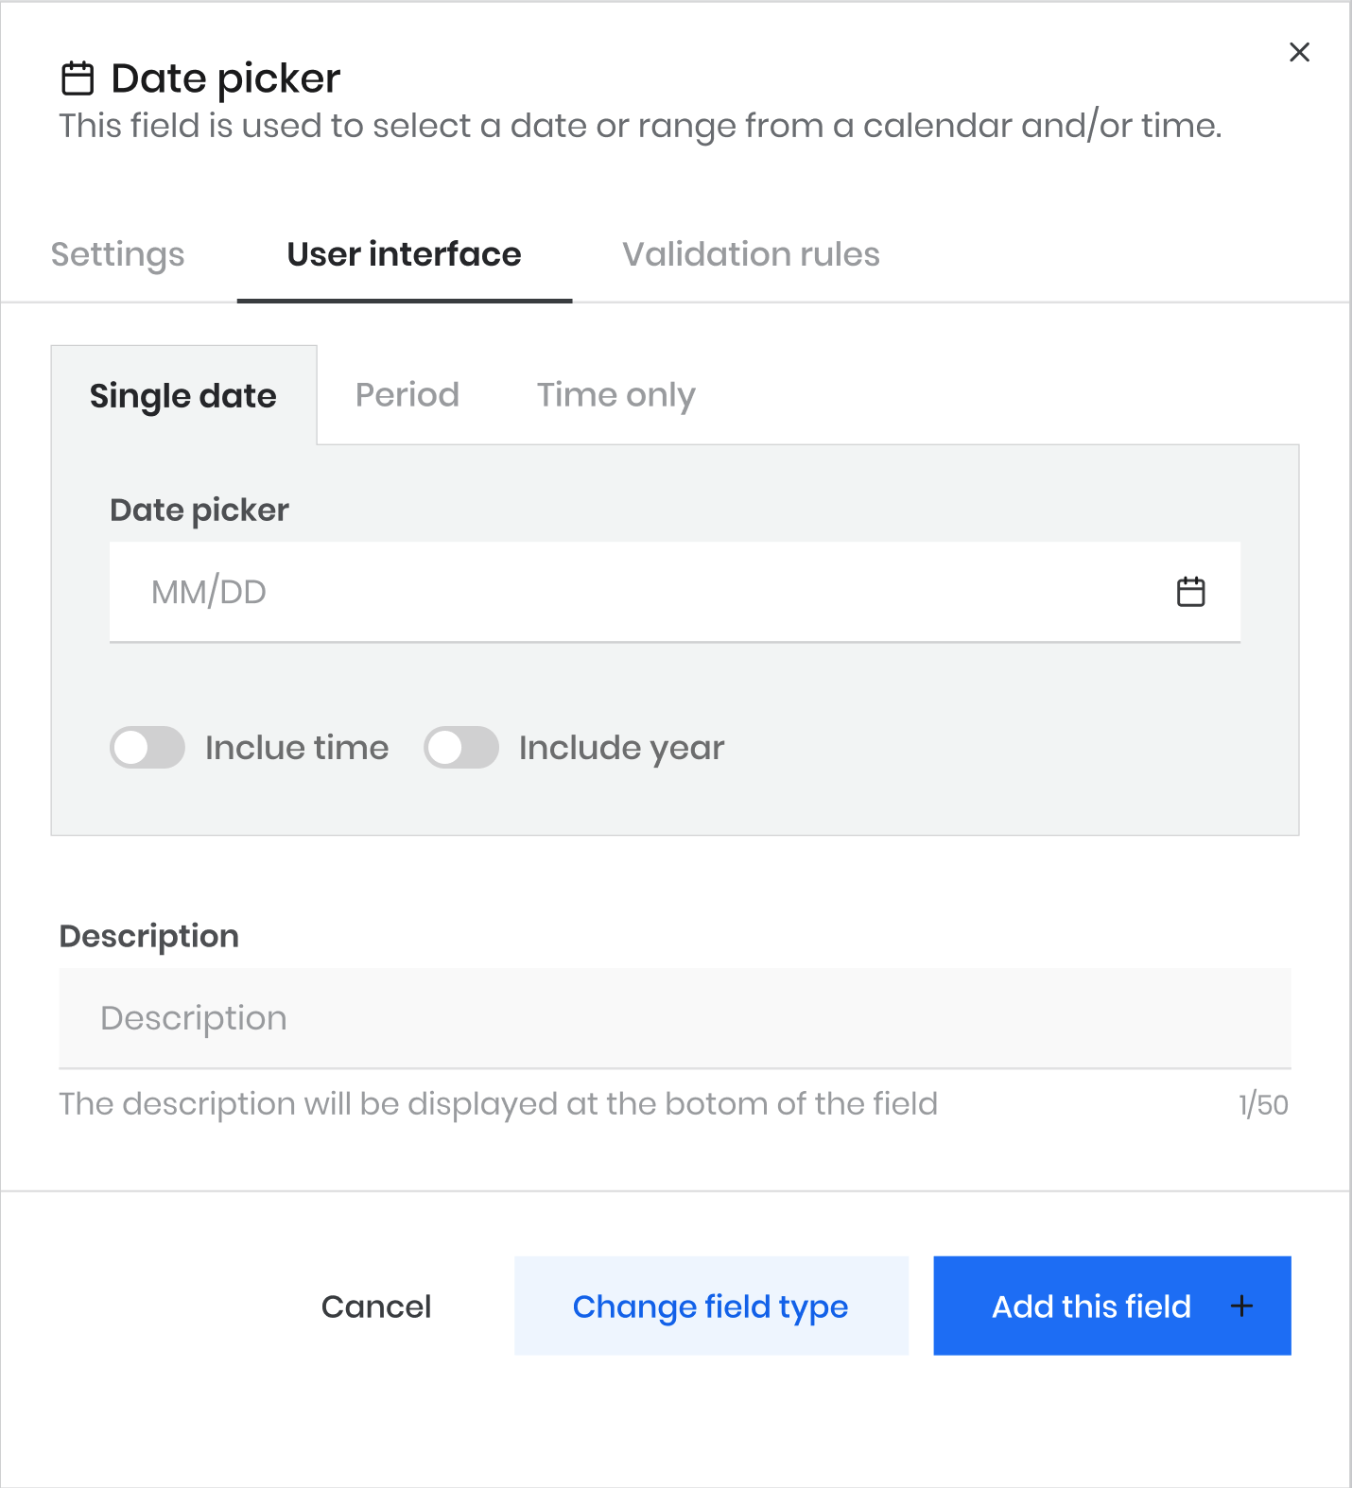Confirm with the Add this field button
The image size is (1352, 1488).
[1112, 1306]
